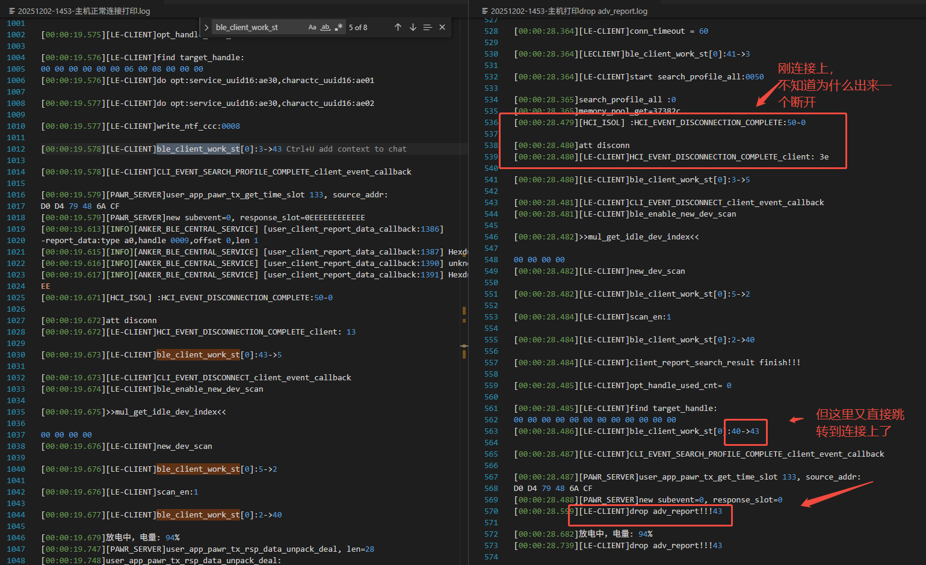Click ble_client_work_st match on line 1040
Image resolution: width=926 pixels, height=565 pixels.
[198, 469]
